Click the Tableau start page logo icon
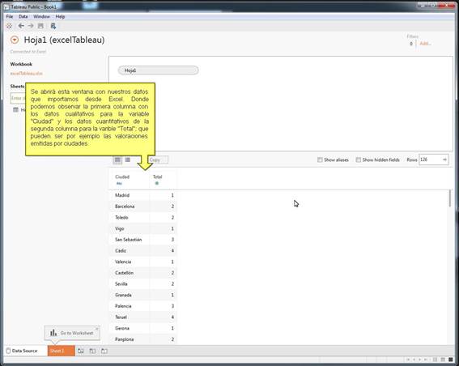Viewport: 459px width, 366px height. pyautogui.click(x=10, y=26)
